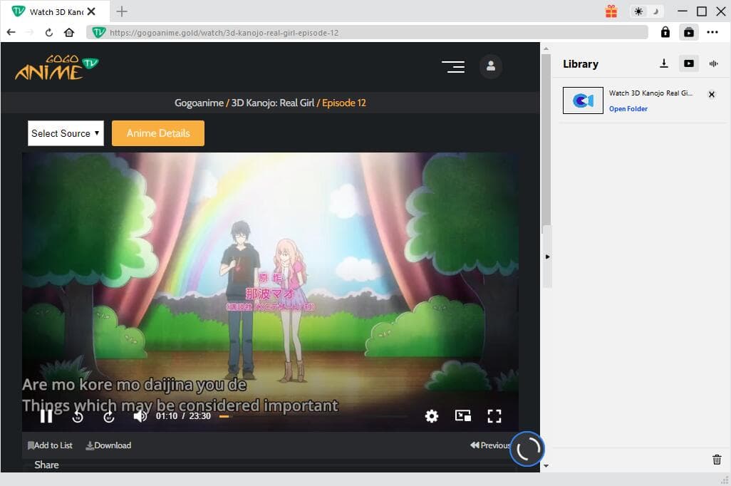
Task: Switch to the Library video tab
Action: pos(688,63)
